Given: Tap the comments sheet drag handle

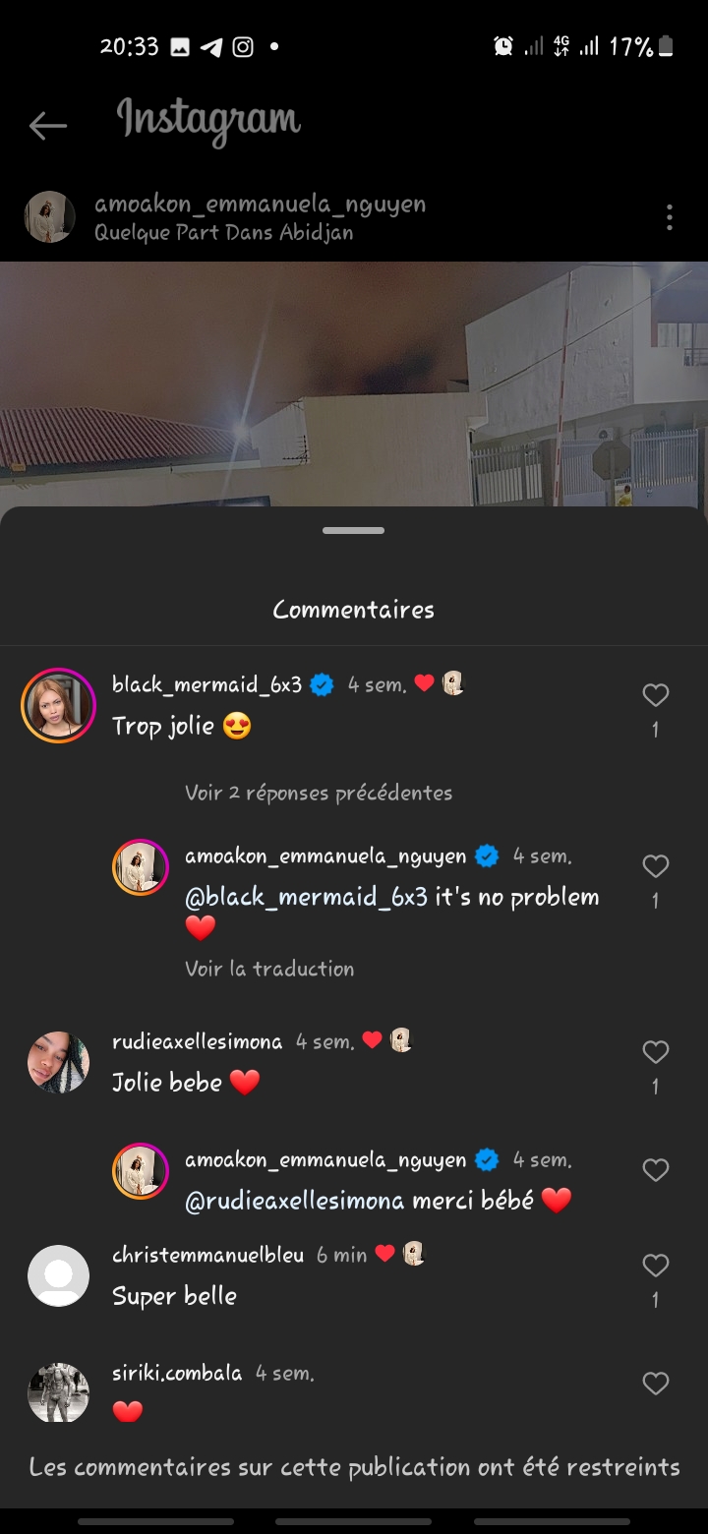Looking at the screenshot, I should (353, 531).
